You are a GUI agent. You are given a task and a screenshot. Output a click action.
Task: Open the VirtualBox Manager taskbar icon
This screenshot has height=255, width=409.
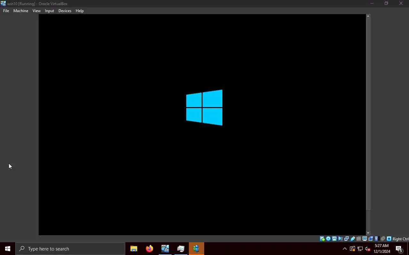pos(165,249)
